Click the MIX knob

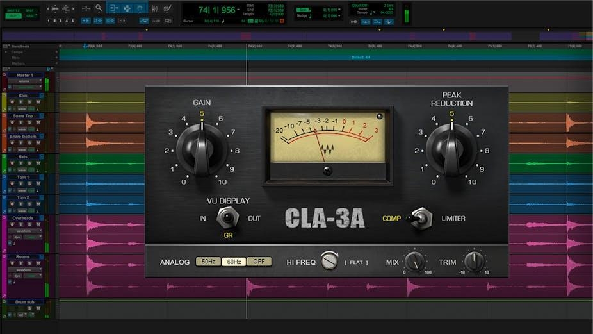click(x=414, y=261)
